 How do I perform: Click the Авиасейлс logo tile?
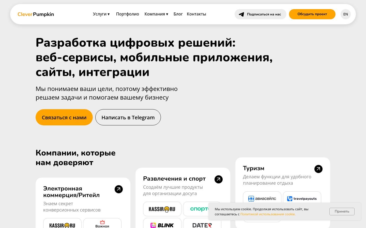pos(262,199)
